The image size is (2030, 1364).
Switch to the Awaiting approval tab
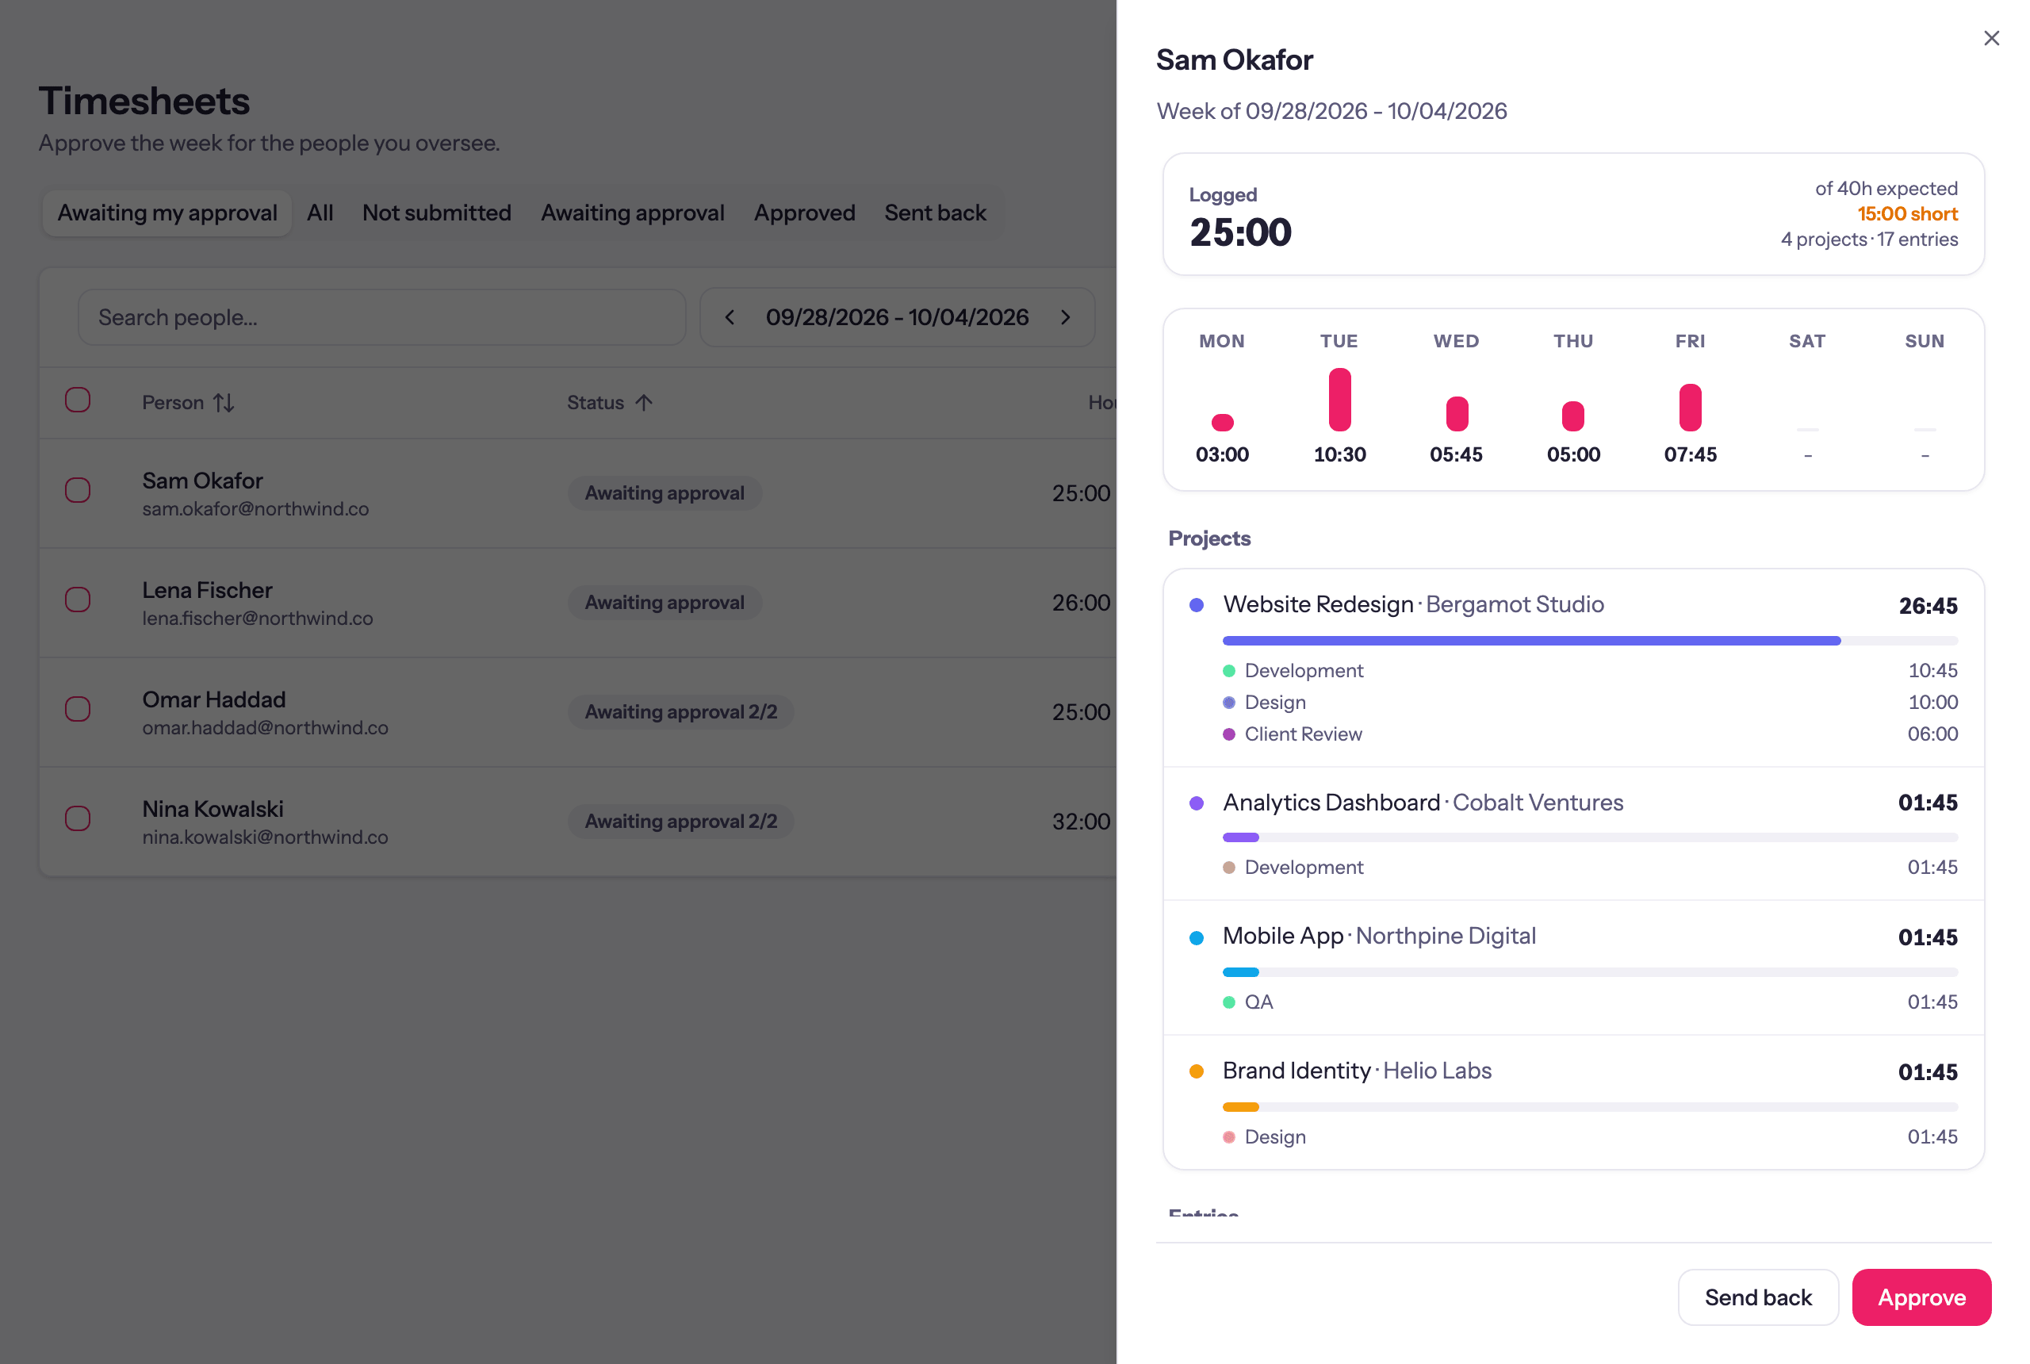coord(632,213)
